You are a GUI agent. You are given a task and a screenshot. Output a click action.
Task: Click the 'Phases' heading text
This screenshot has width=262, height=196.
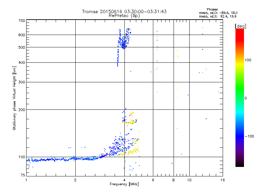click(x=212, y=9)
